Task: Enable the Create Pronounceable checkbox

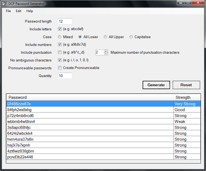Action: [60, 68]
